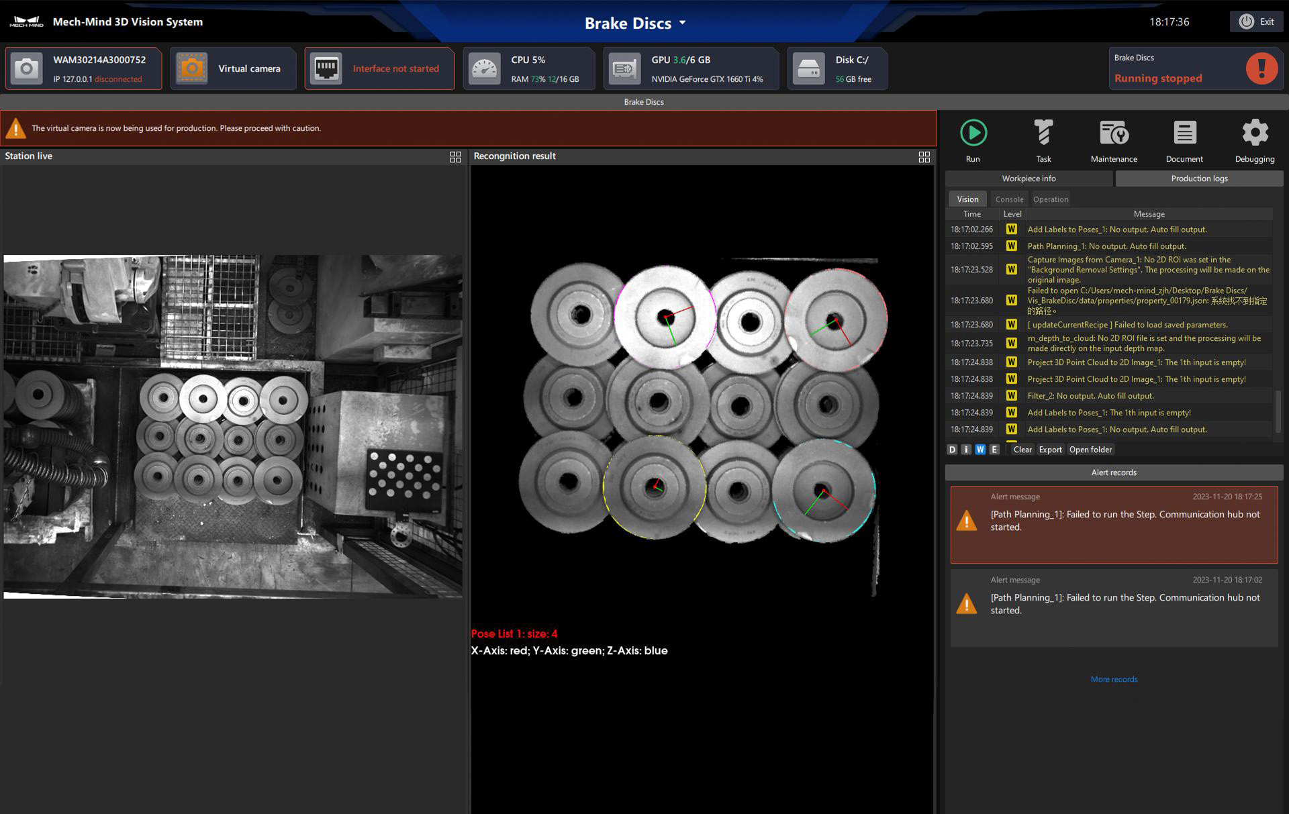Click the 56 GB free disk text
The height and width of the screenshot is (814, 1289).
853,79
